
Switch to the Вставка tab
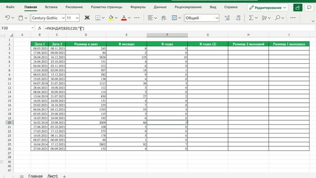tap(51, 7)
